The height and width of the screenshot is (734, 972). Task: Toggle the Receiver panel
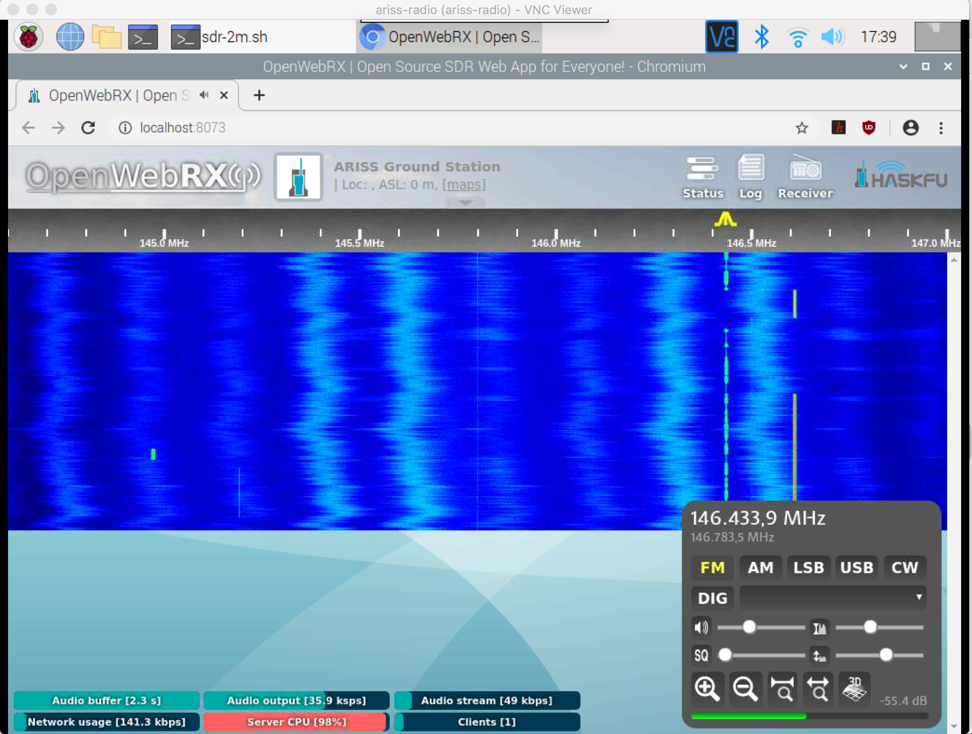(x=805, y=177)
